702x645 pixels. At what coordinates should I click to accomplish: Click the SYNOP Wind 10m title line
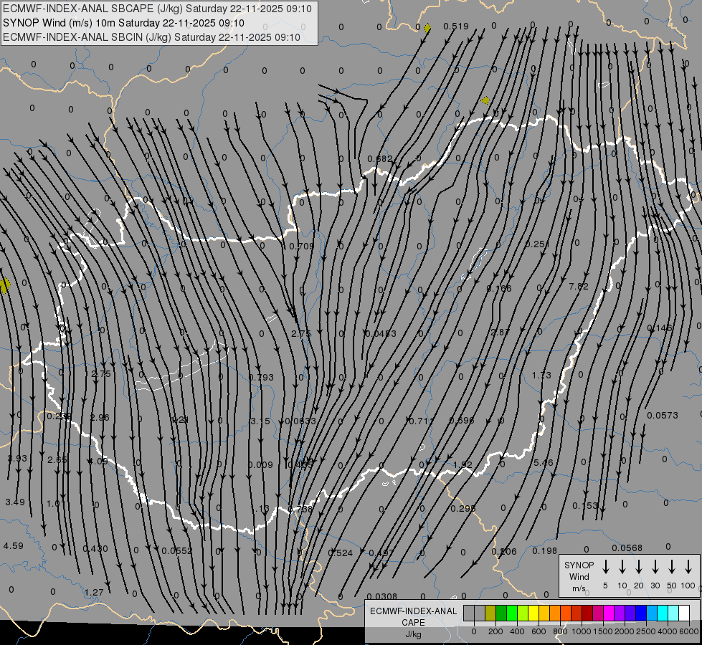123,23
